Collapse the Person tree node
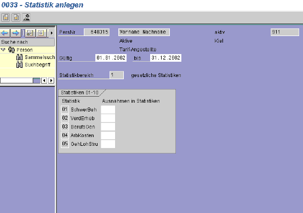 (x=3, y=50)
